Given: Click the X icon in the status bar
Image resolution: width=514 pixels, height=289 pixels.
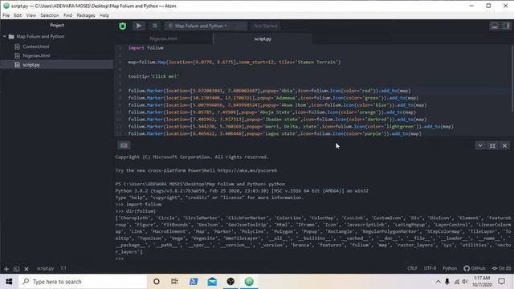Looking at the screenshot, I should [27, 269].
